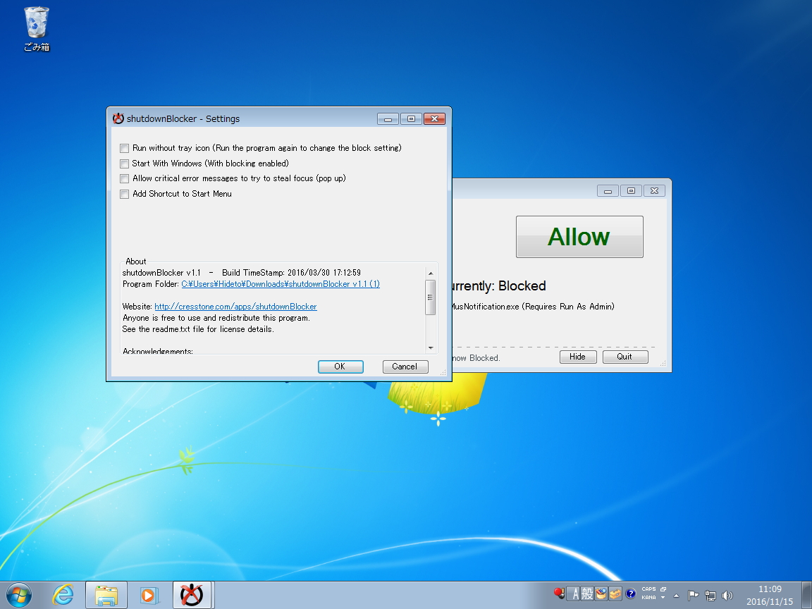Open the volume speaker tray icon

[x=727, y=596]
